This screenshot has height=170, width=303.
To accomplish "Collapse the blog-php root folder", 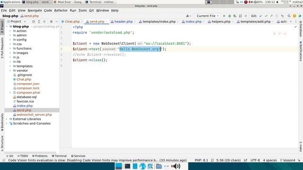I will tap(7, 26).
